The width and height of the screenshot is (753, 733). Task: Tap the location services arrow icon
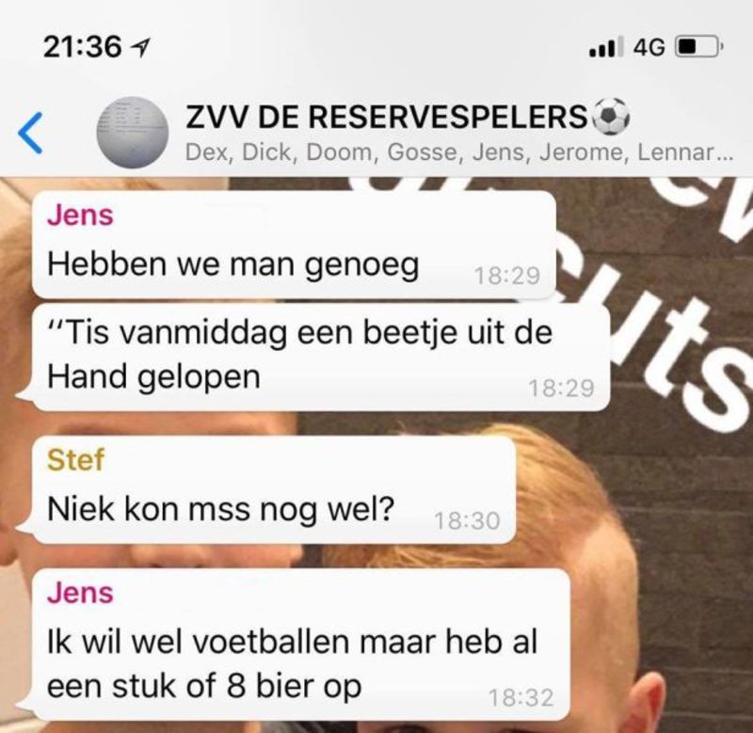click(140, 48)
